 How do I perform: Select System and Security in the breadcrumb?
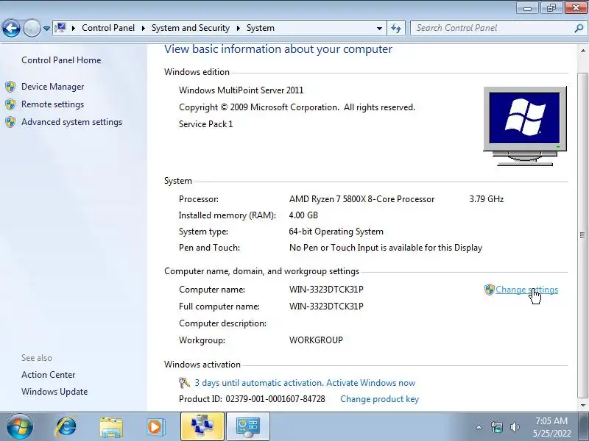click(191, 28)
